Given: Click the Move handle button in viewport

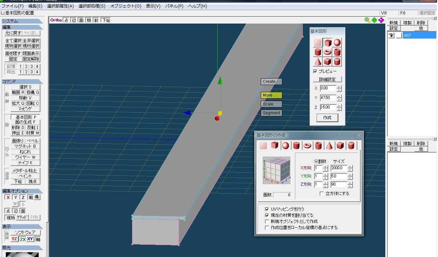Looking at the screenshot, I should pyautogui.click(x=271, y=95).
